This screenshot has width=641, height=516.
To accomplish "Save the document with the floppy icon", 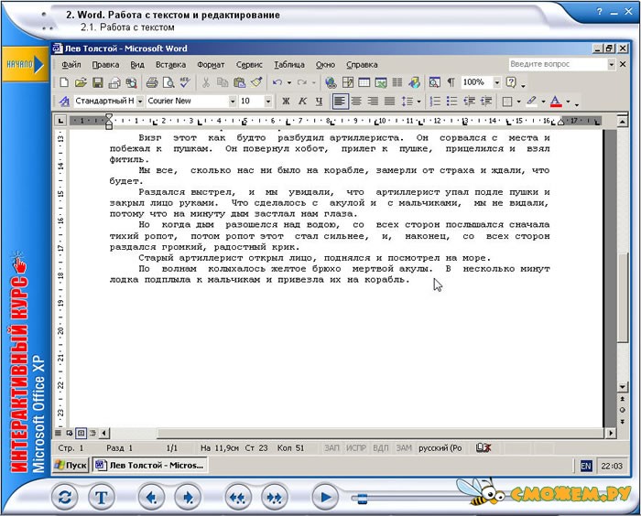I will [97, 82].
